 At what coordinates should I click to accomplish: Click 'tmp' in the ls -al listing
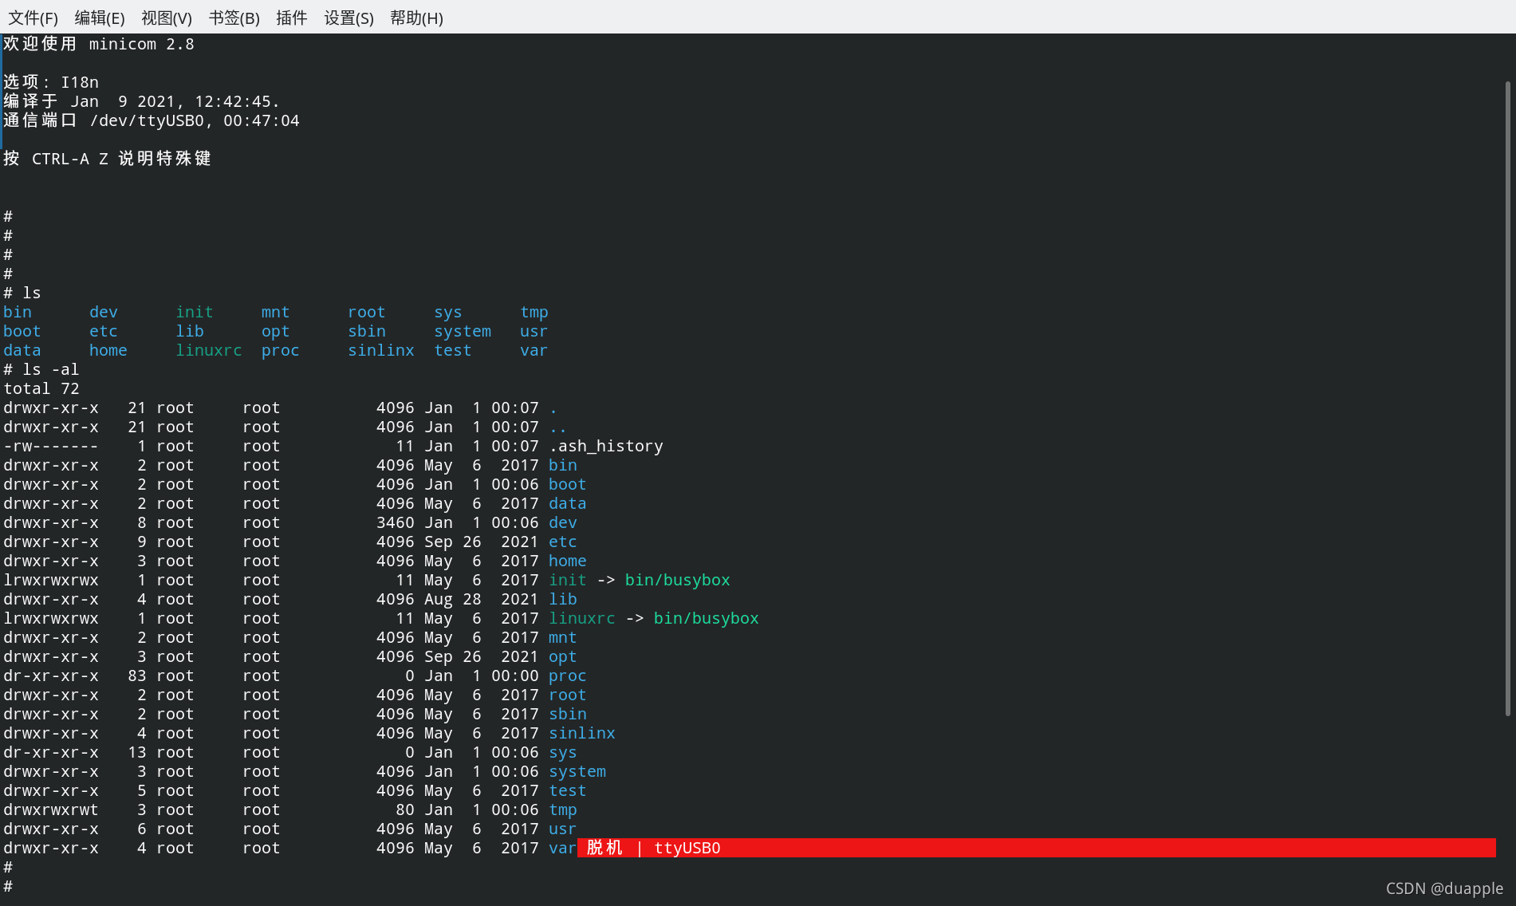pos(563,809)
